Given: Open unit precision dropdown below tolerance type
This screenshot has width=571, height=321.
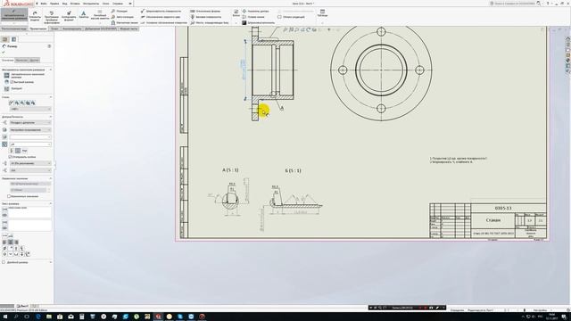Looking at the screenshot, I should 30,130.
